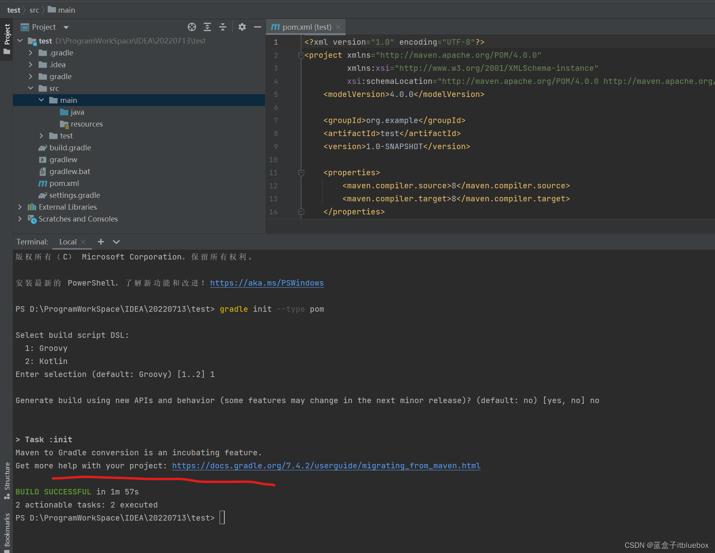Click the External Libraries icon
Image resolution: width=715 pixels, height=553 pixels.
(32, 207)
